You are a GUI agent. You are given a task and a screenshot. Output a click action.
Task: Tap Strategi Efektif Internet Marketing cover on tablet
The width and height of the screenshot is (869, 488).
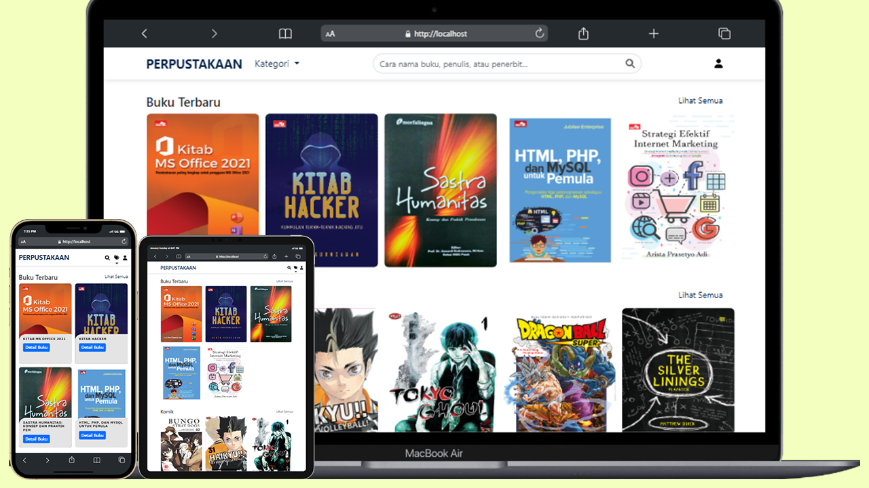pyautogui.click(x=226, y=373)
